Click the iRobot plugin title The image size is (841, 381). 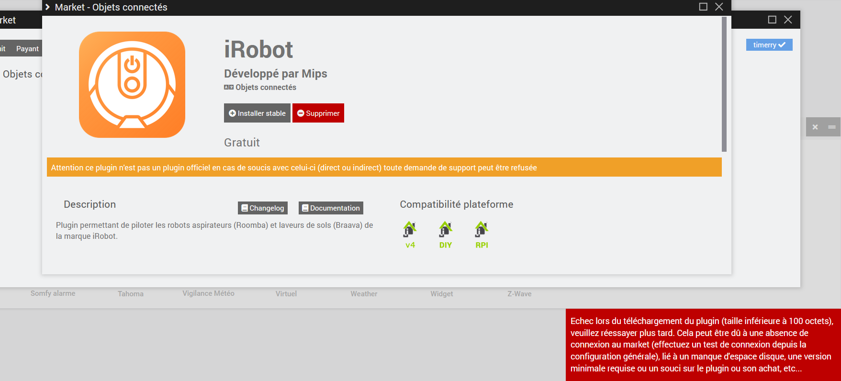(258, 49)
